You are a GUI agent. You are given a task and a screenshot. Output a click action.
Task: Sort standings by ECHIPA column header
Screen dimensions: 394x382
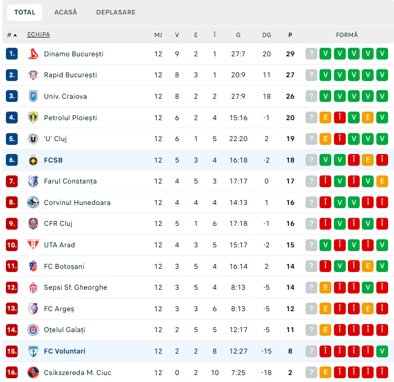pyautogui.click(x=39, y=34)
